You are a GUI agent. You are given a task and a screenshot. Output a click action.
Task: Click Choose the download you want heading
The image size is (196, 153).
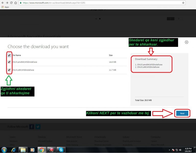click(x=38, y=47)
